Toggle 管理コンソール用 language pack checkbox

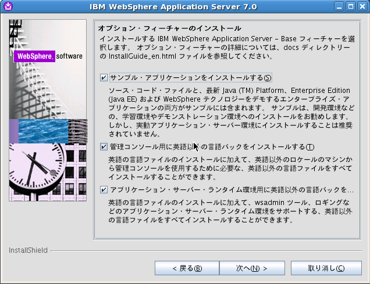click(x=104, y=147)
